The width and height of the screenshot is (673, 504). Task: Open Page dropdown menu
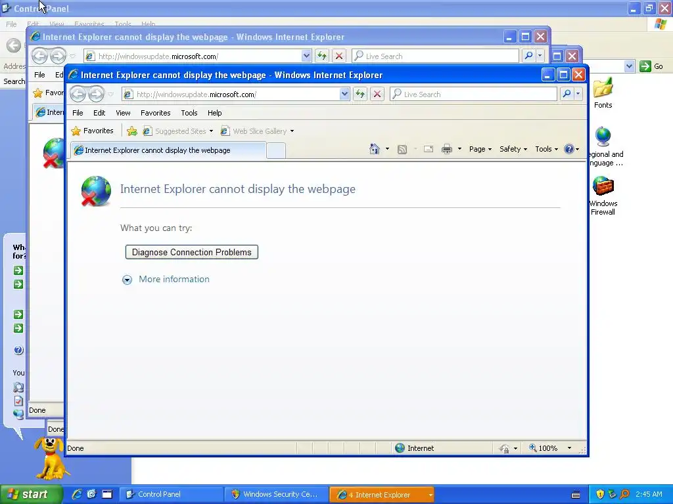click(480, 149)
